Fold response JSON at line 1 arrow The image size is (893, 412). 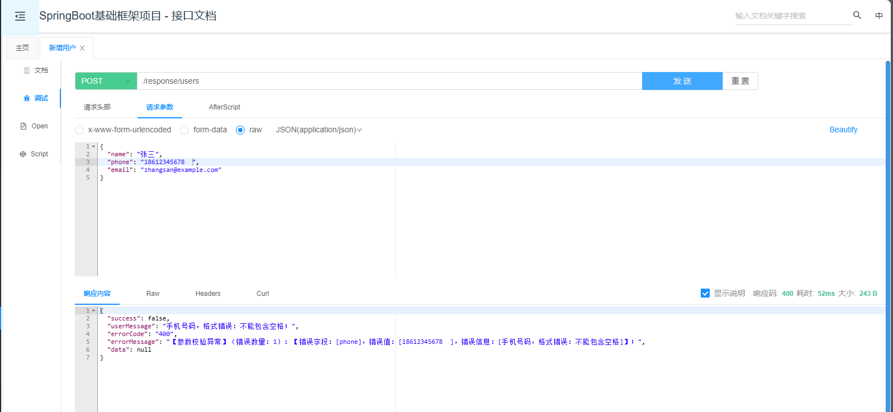(94, 310)
